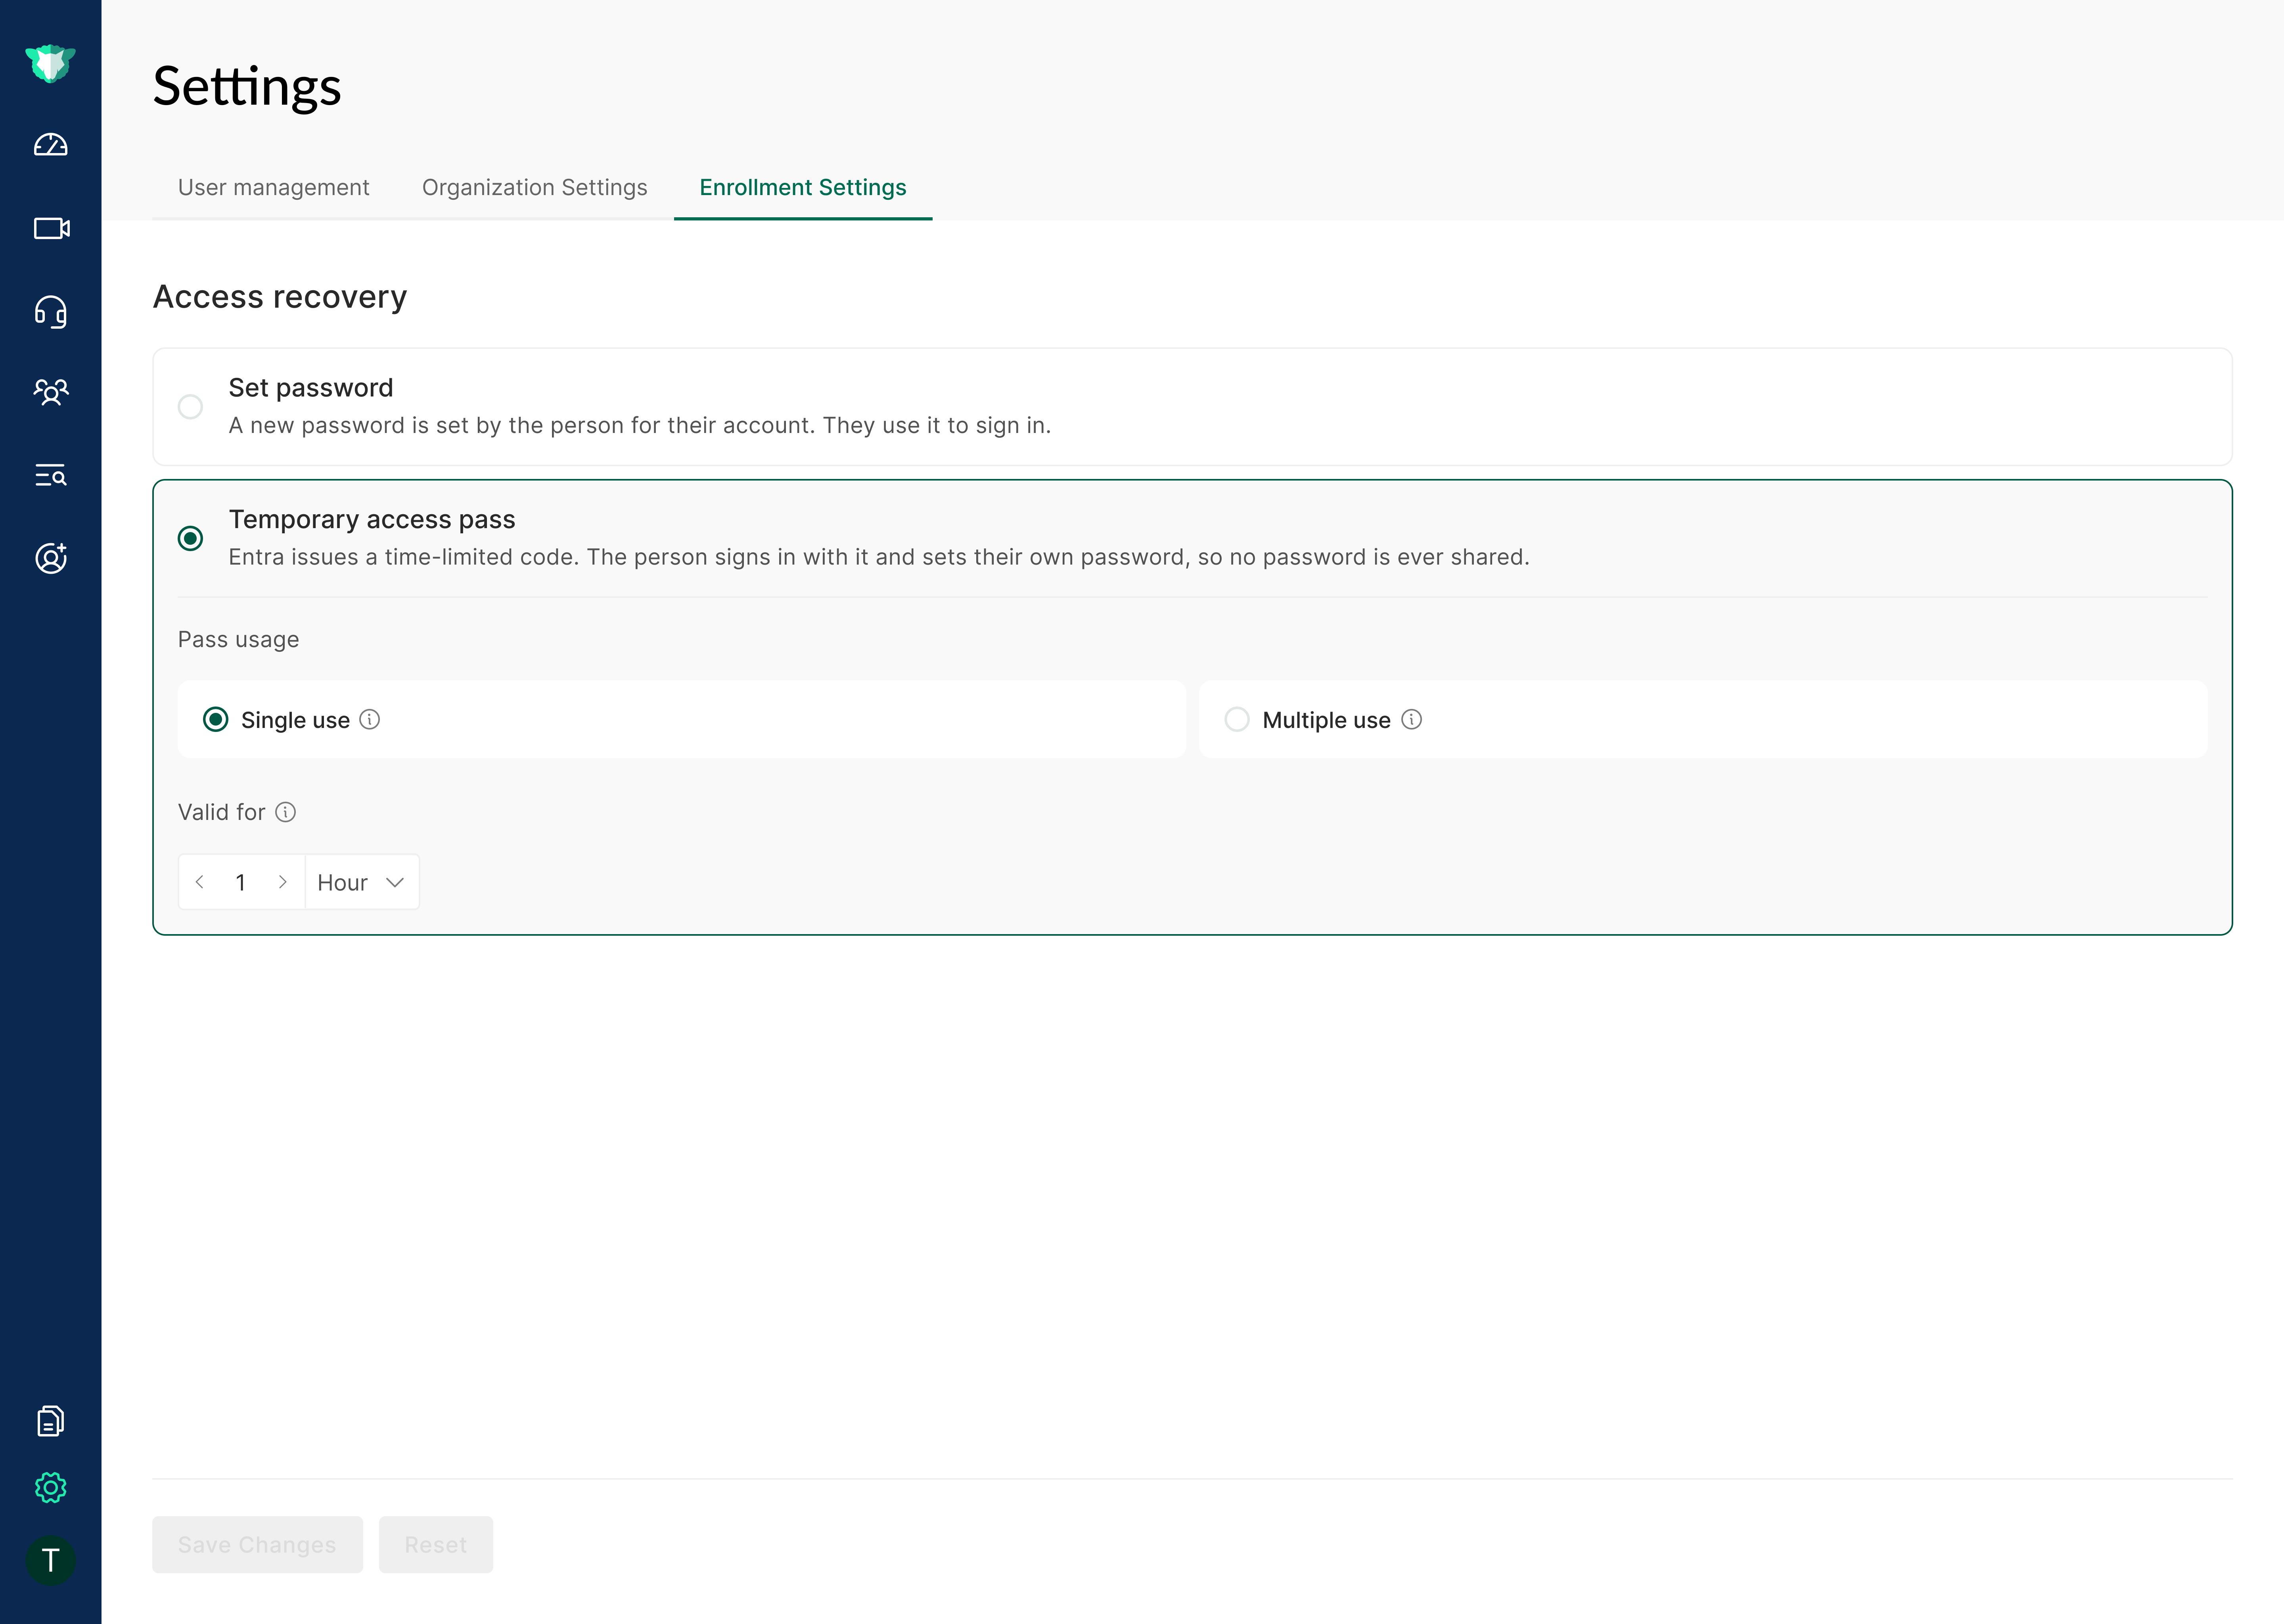Open the Hour unit dropdown

coord(362,882)
